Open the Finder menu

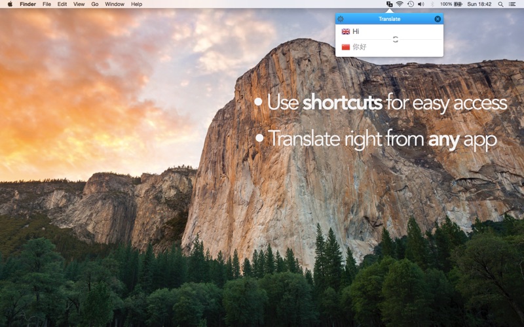tap(28, 4)
